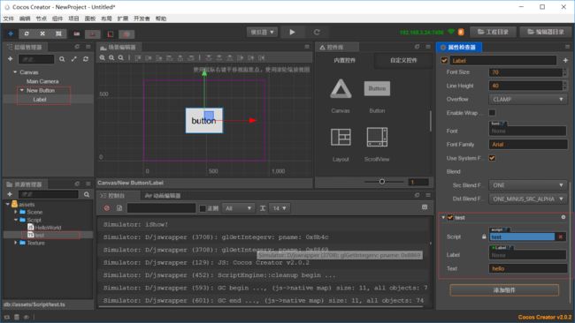Click the search icon in the assets panel

[x=87, y=194]
